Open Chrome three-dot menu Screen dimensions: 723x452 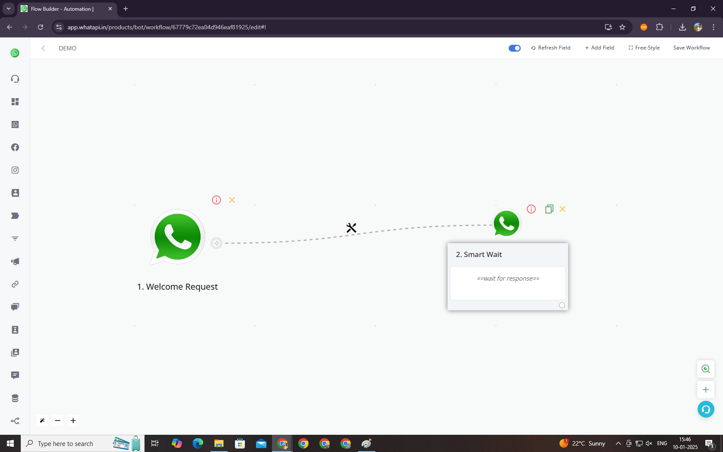click(714, 27)
